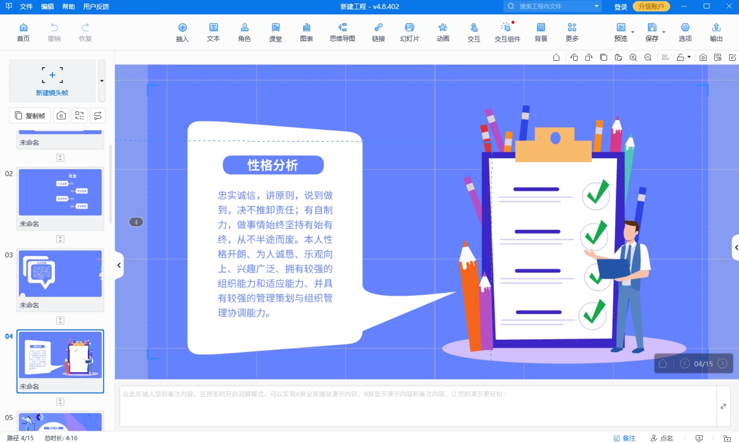Screen dimensions: 739x443
Task: Click transition marker between frames 02 and 03
Action: 60,239
